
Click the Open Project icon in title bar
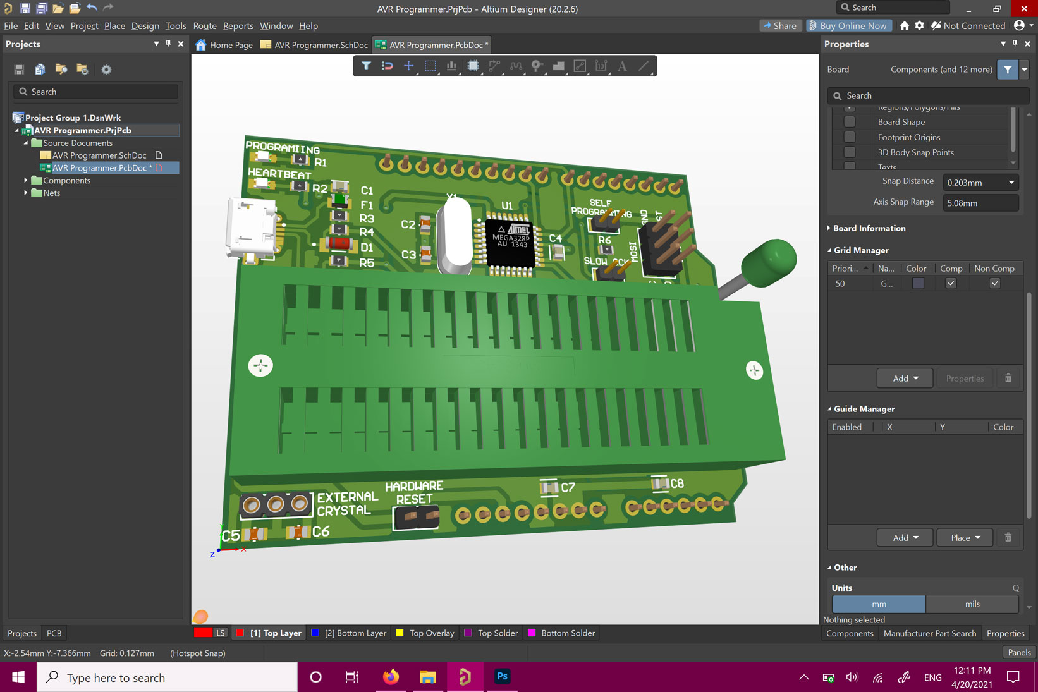pyautogui.click(x=75, y=8)
